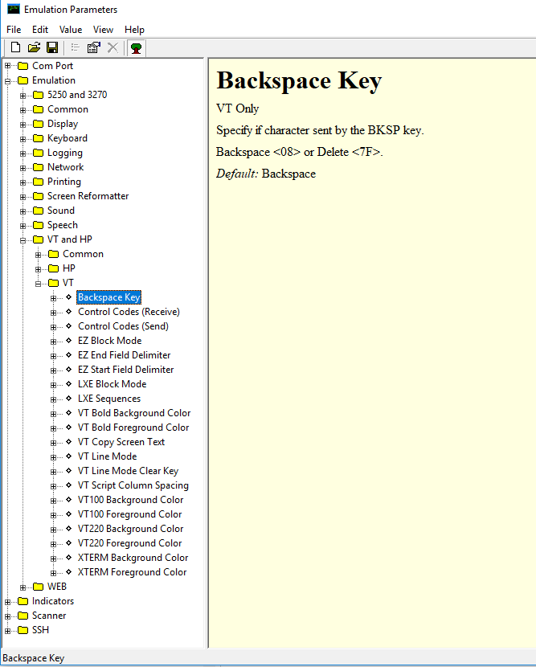
Task: Select the EZ Block Mode item
Action: point(109,341)
